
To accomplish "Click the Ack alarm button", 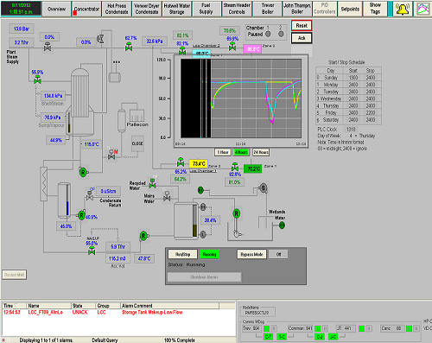I will tap(302, 38).
